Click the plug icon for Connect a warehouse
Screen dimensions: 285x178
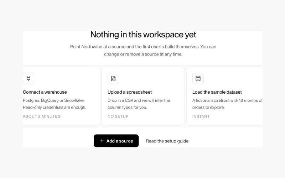(x=28, y=78)
